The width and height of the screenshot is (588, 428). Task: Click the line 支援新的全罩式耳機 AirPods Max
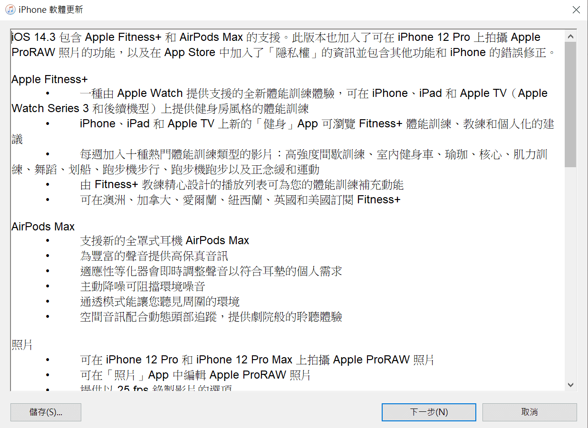pos(164,241)
